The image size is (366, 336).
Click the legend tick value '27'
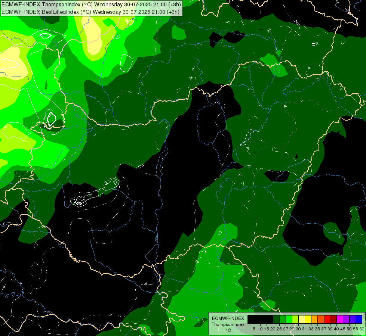click(x=286, y=329)
